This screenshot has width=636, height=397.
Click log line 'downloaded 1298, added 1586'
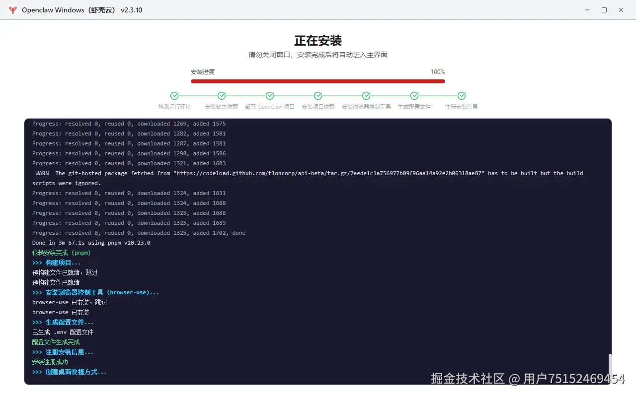[x=129, y=153]
